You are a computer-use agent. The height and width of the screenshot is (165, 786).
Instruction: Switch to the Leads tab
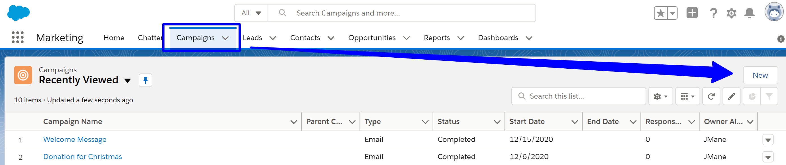[x=252, y=38]
